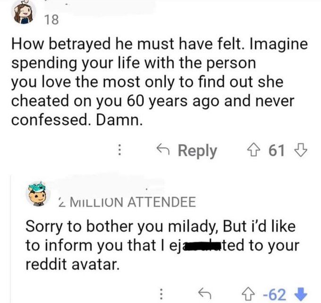Viewport: 321px width, 303px height.
Task: Click the 2 MILLION ATTENDEE flair
Action: click(x=127, y=202)
